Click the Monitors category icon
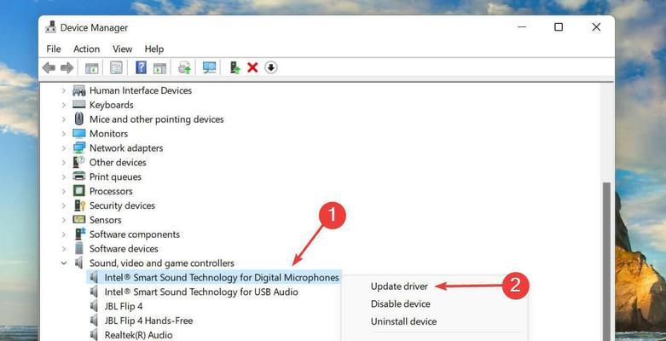 point(79,133)
